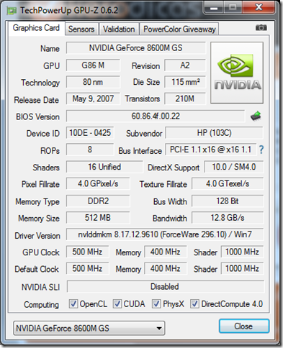Click the GPU-Z title bar icon
283x348 pixels.
12,11
